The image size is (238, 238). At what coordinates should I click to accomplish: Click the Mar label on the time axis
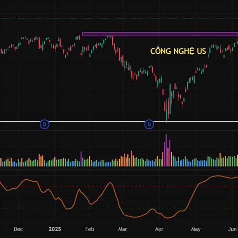(x=123, y=229)
